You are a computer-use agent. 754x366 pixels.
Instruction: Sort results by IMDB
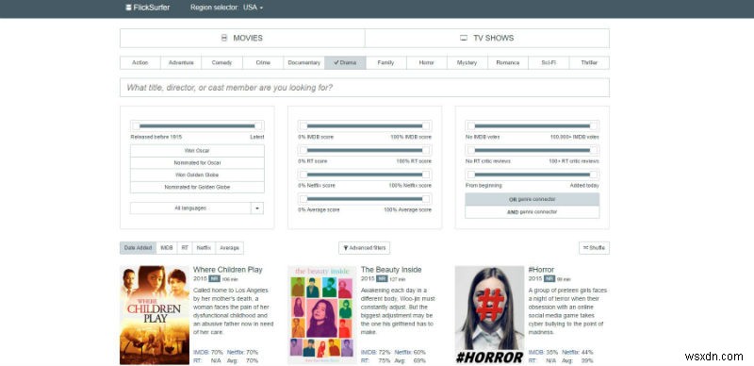(167, 248)
